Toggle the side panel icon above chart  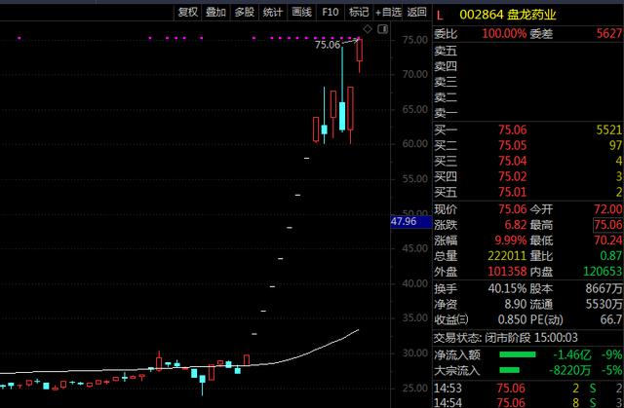[x=383, y=29]
